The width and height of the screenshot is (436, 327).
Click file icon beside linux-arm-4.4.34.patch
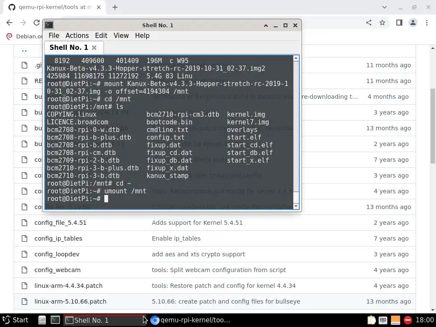point(24,286)
